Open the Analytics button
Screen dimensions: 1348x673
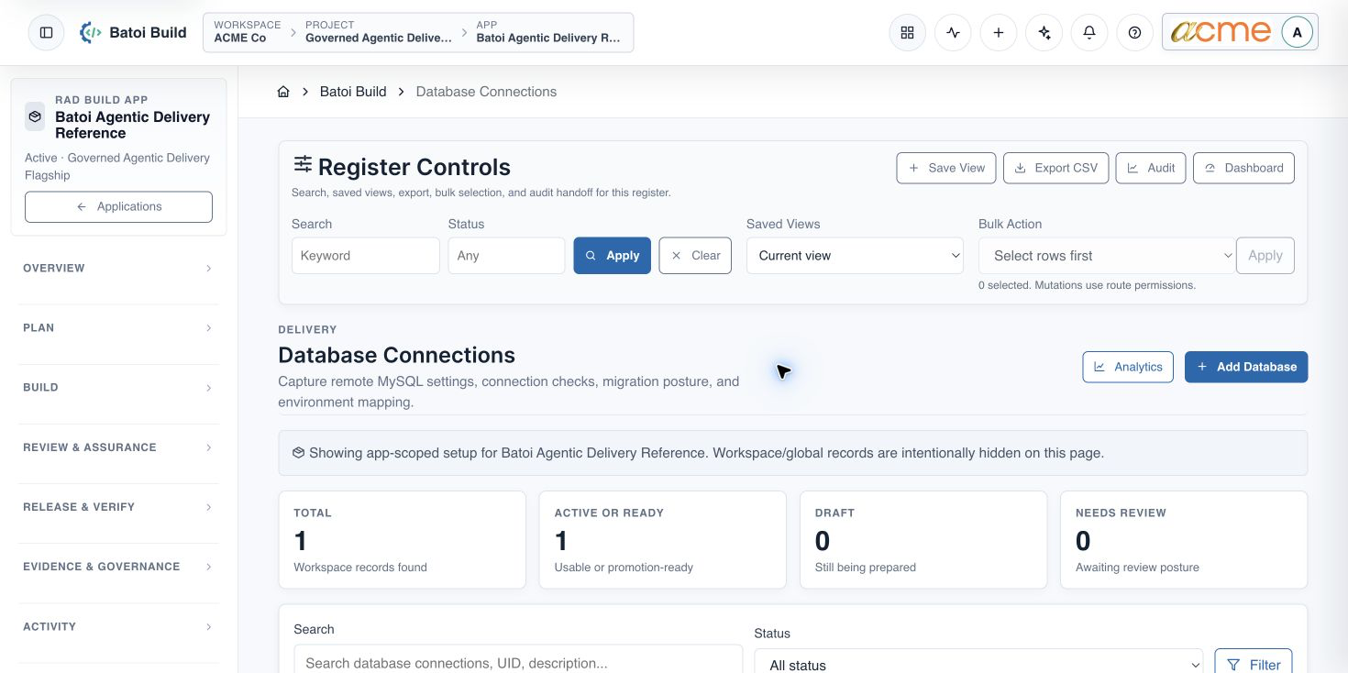[x=1128, y=367]
